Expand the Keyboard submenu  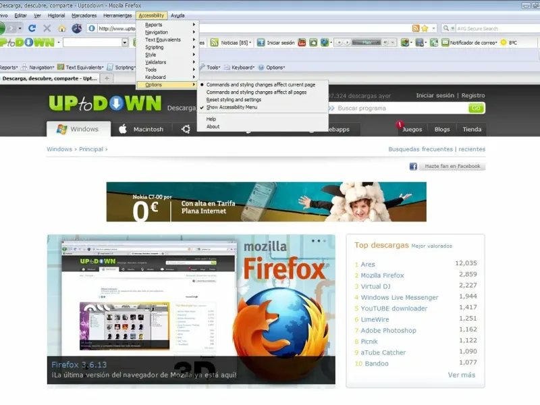[x=167, y=77]
